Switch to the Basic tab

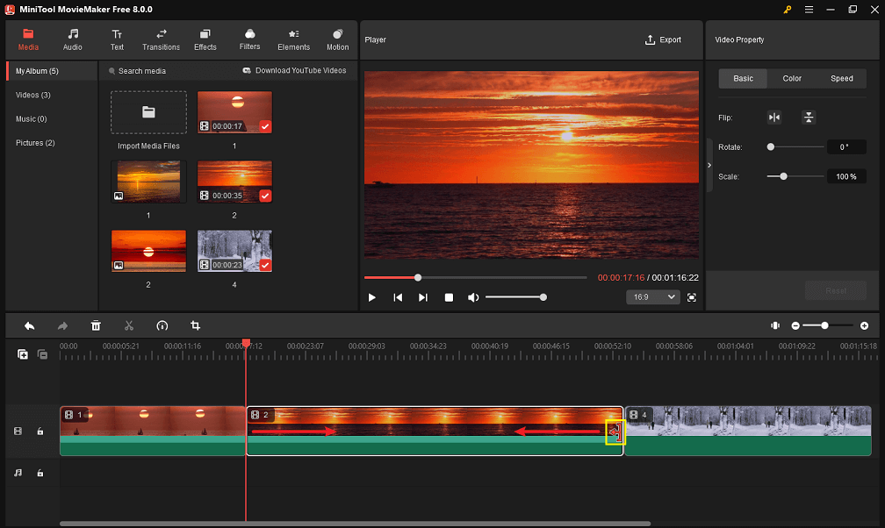pyautogui.click(x=743, y=78)
